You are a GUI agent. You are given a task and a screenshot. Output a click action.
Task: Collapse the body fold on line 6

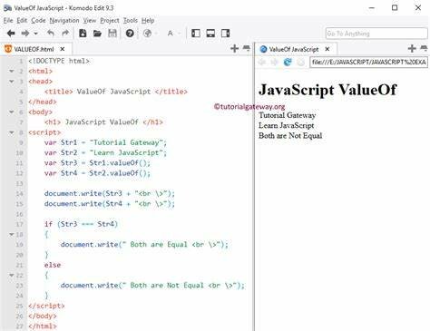click(x=12, y=112)
